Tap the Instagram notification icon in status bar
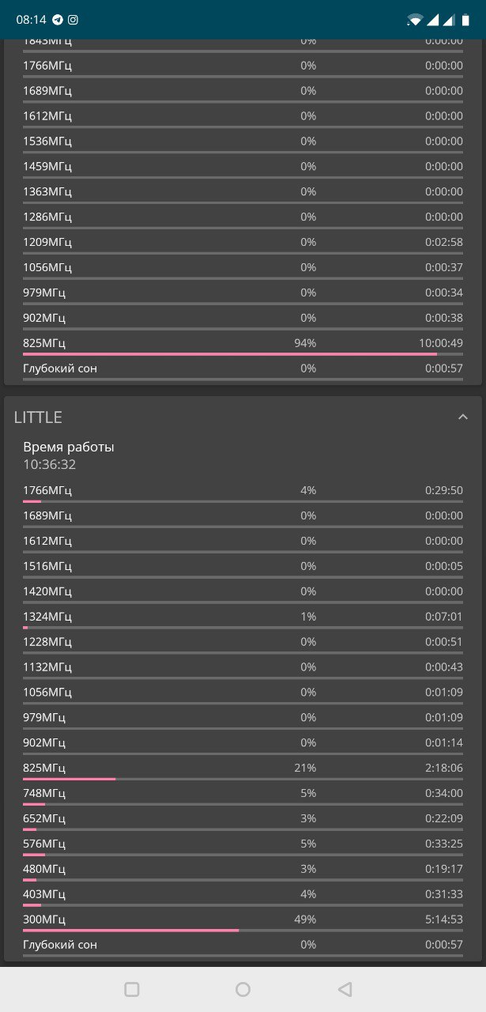 tap(73, 20)
